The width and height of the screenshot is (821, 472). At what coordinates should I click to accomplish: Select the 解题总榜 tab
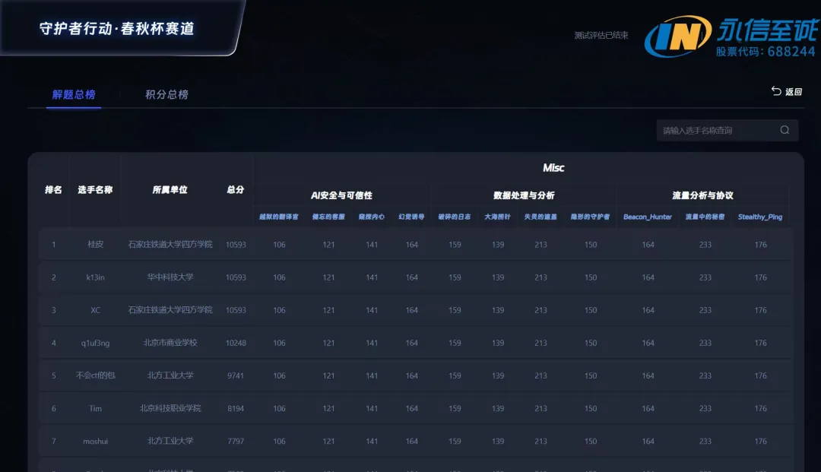tap(74, 95)
